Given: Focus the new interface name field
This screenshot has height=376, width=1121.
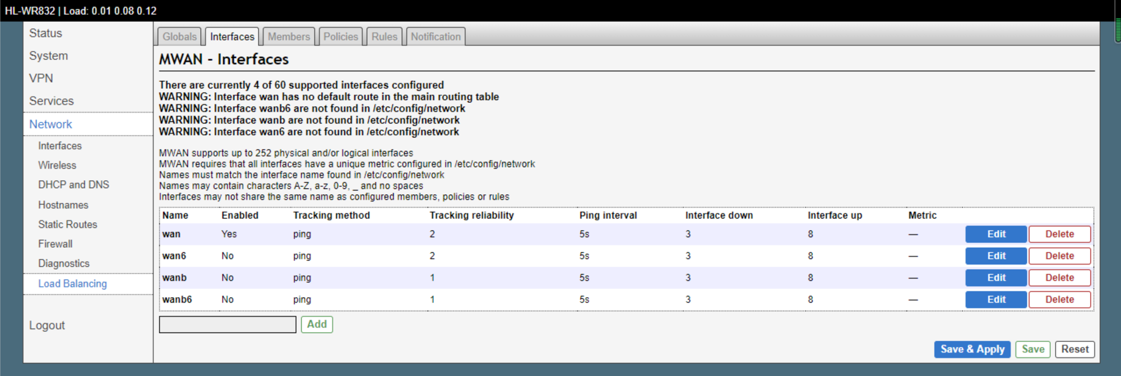Looking at the screenshot, I should (228, 325).
